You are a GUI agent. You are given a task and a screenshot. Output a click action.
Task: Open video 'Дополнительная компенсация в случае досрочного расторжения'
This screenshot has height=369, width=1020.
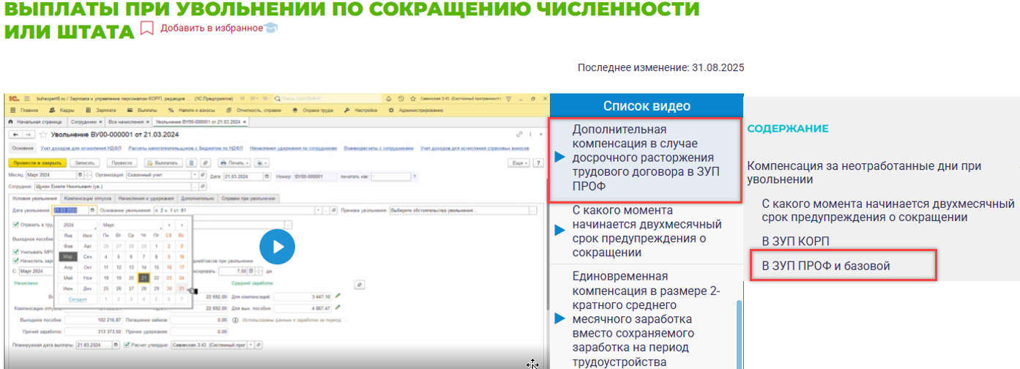click(x=646, y=157)
